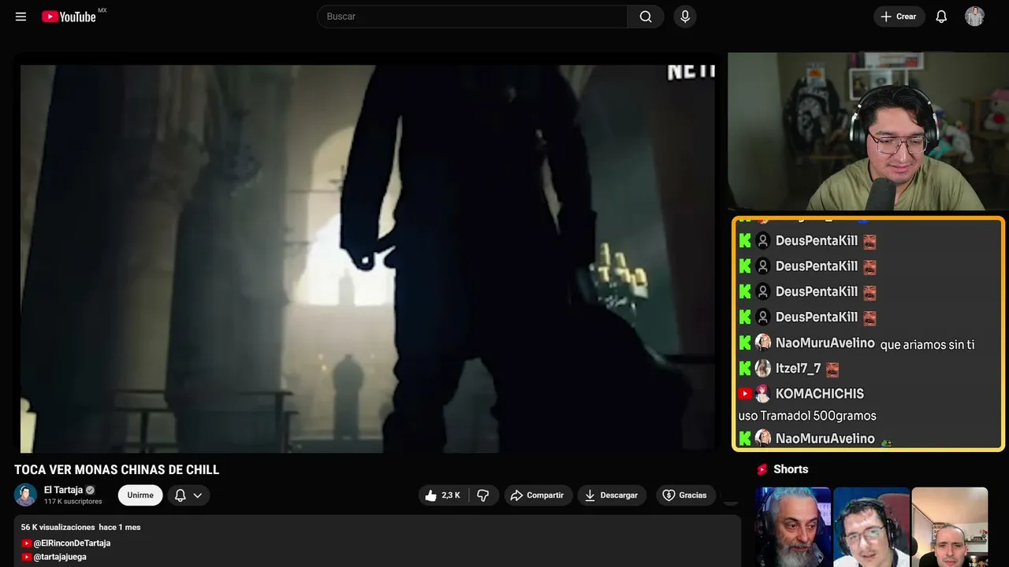Image resolution: width=1009 pixels, height=567 pixels.
Task: Click the emote after Itzel17_7
Action: tap(832, 369)
